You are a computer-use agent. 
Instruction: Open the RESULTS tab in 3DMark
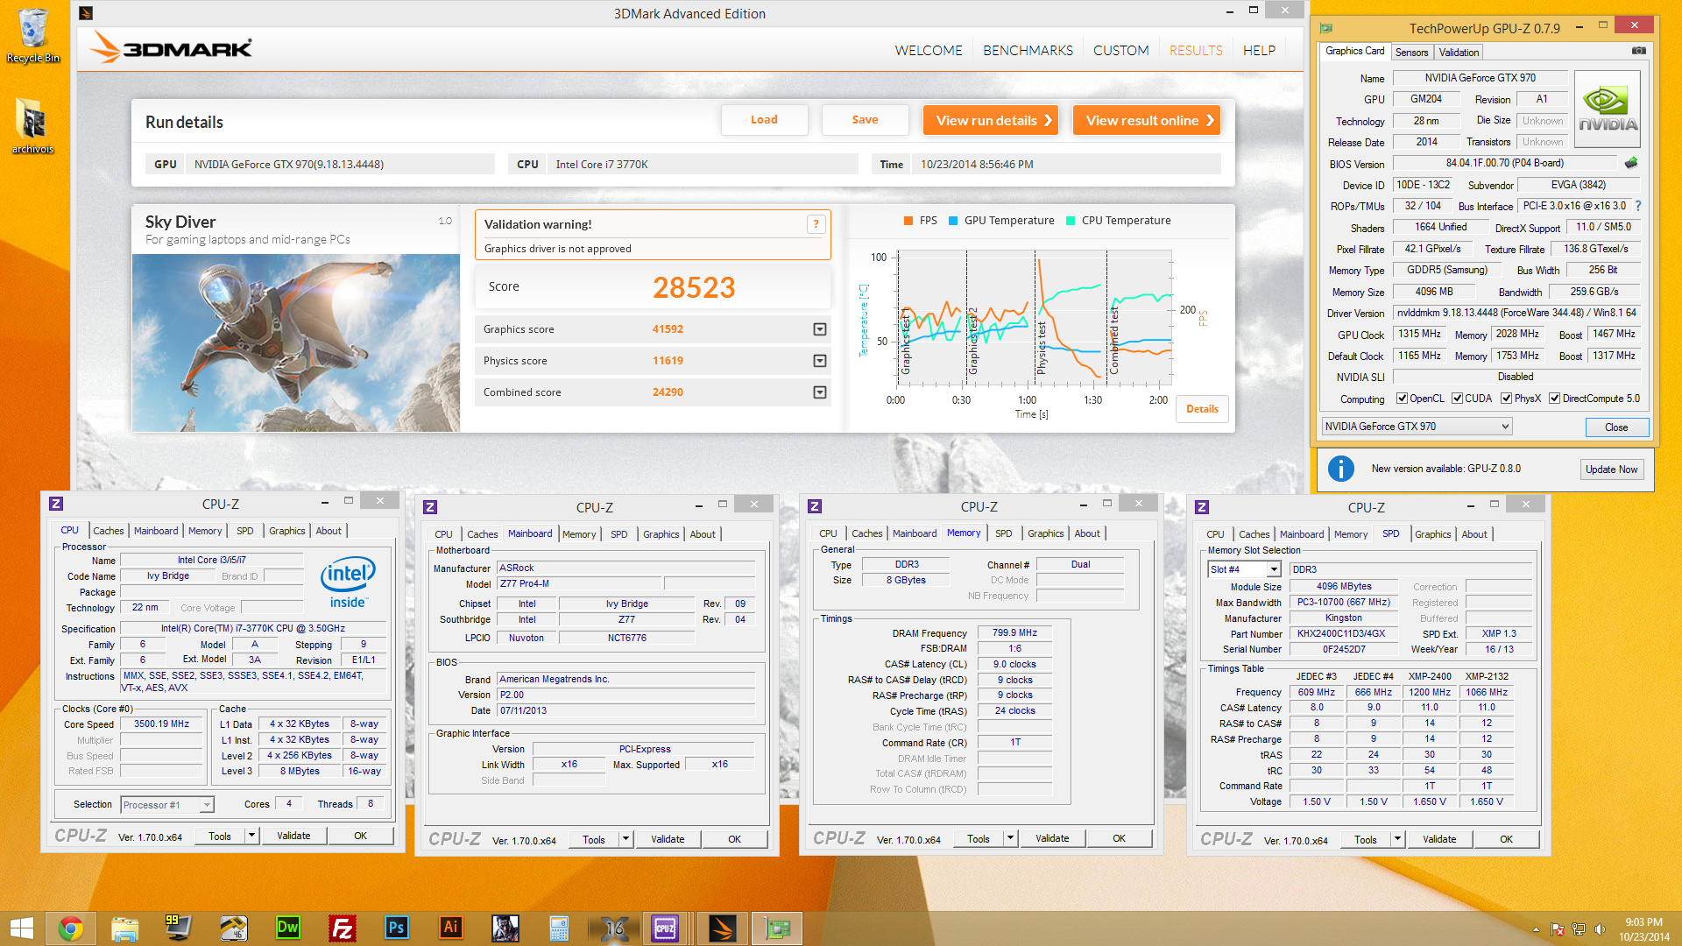click(1196, 51)
